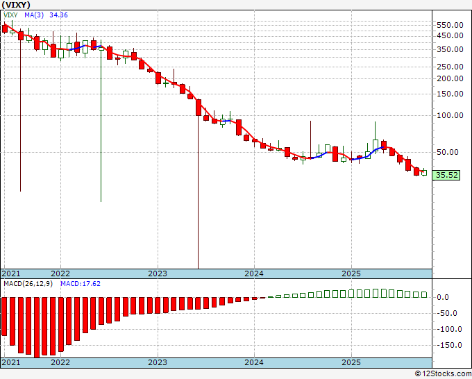472x379 pixels.
Task: Click 2021 on the price chart timeline
Action: coord(11,273)
